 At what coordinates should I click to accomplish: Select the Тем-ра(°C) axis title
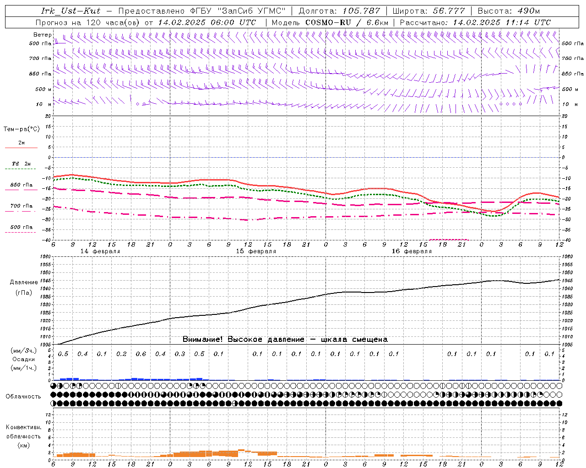click(22, 129)
